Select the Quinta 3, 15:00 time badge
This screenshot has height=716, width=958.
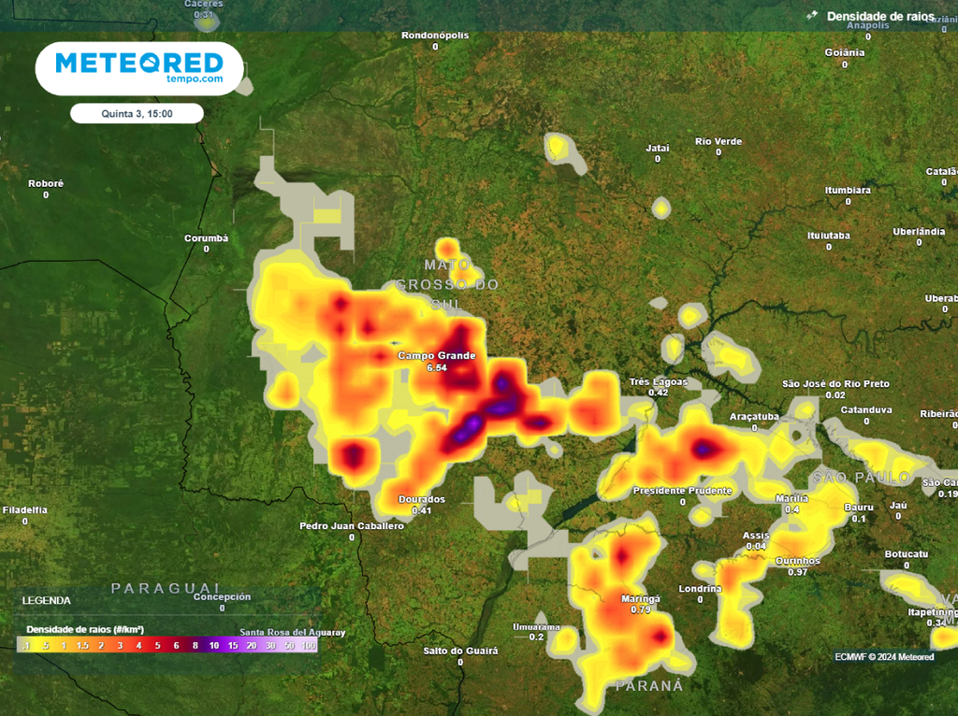[x=137, y=113]
